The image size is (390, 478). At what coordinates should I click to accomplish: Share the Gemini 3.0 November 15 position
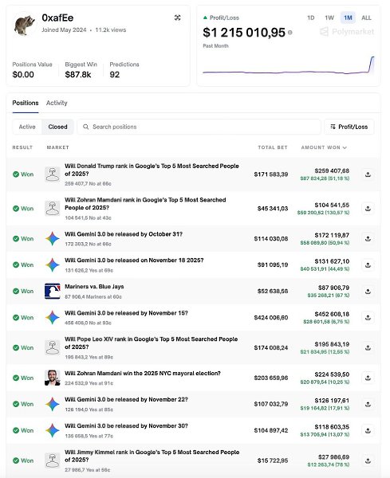368,318
